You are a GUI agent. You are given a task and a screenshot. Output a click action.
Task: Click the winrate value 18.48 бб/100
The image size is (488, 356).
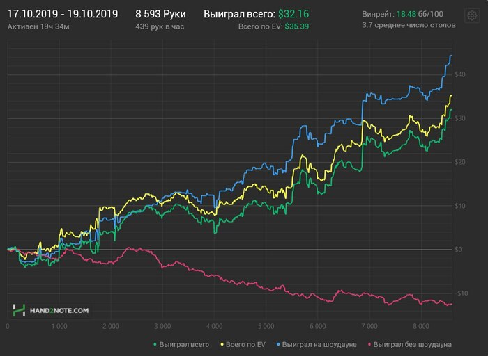(x=420, y=14)
